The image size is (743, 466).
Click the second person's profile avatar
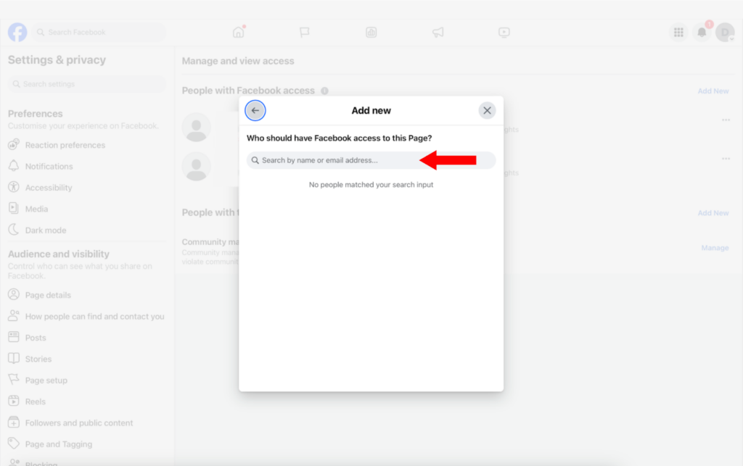[x=196, y=167]
